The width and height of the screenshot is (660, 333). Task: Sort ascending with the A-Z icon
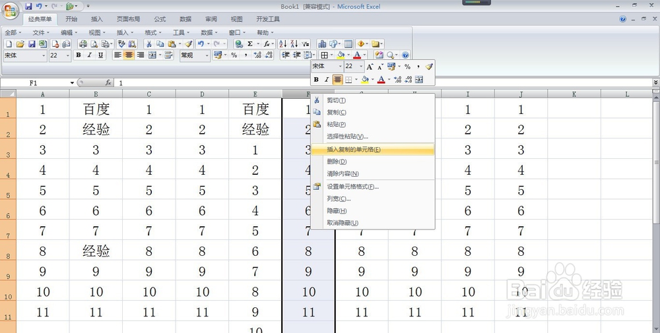[x=283, y=44]
